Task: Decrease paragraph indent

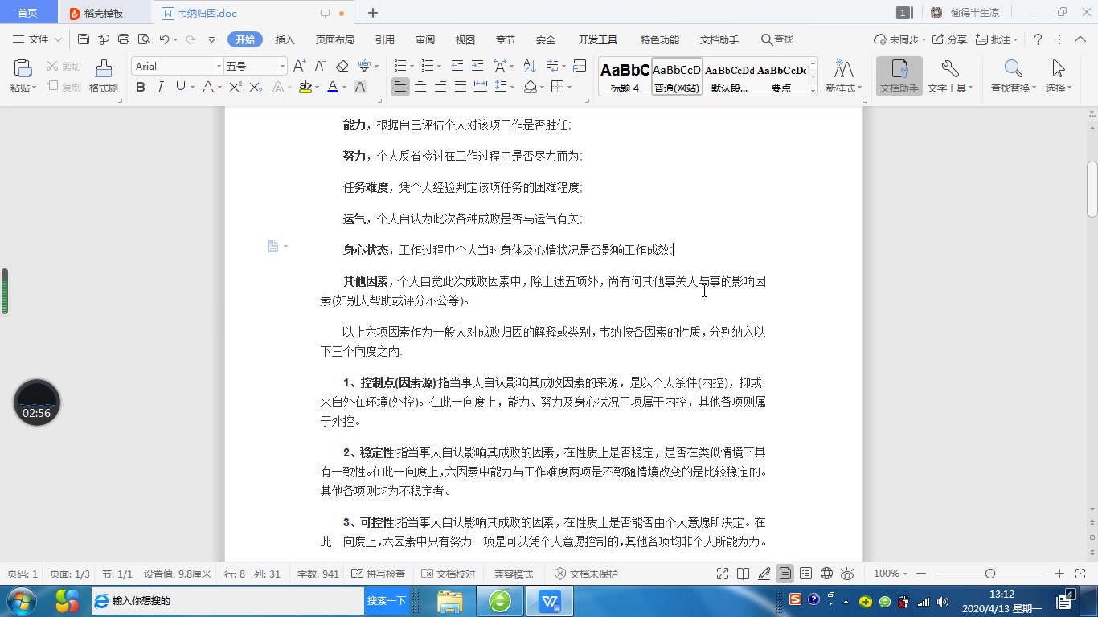Action: 457,66
